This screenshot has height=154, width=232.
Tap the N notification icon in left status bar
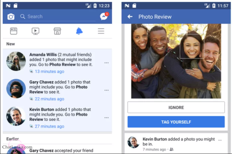[x=8, y=6]
